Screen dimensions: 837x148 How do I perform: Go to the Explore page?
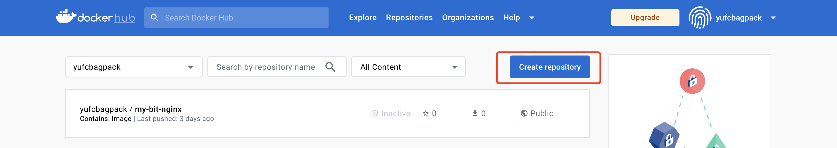click(x=363, y=18)
